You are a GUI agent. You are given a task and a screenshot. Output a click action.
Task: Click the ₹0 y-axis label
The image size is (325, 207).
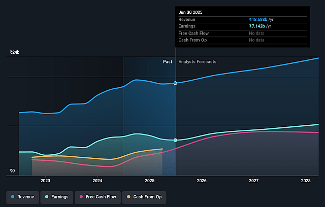[x=12, y=171]
